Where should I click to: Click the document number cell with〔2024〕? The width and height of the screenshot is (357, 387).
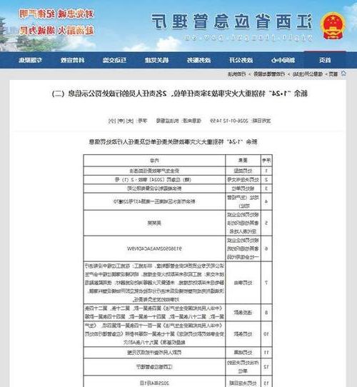pos(154,180)
